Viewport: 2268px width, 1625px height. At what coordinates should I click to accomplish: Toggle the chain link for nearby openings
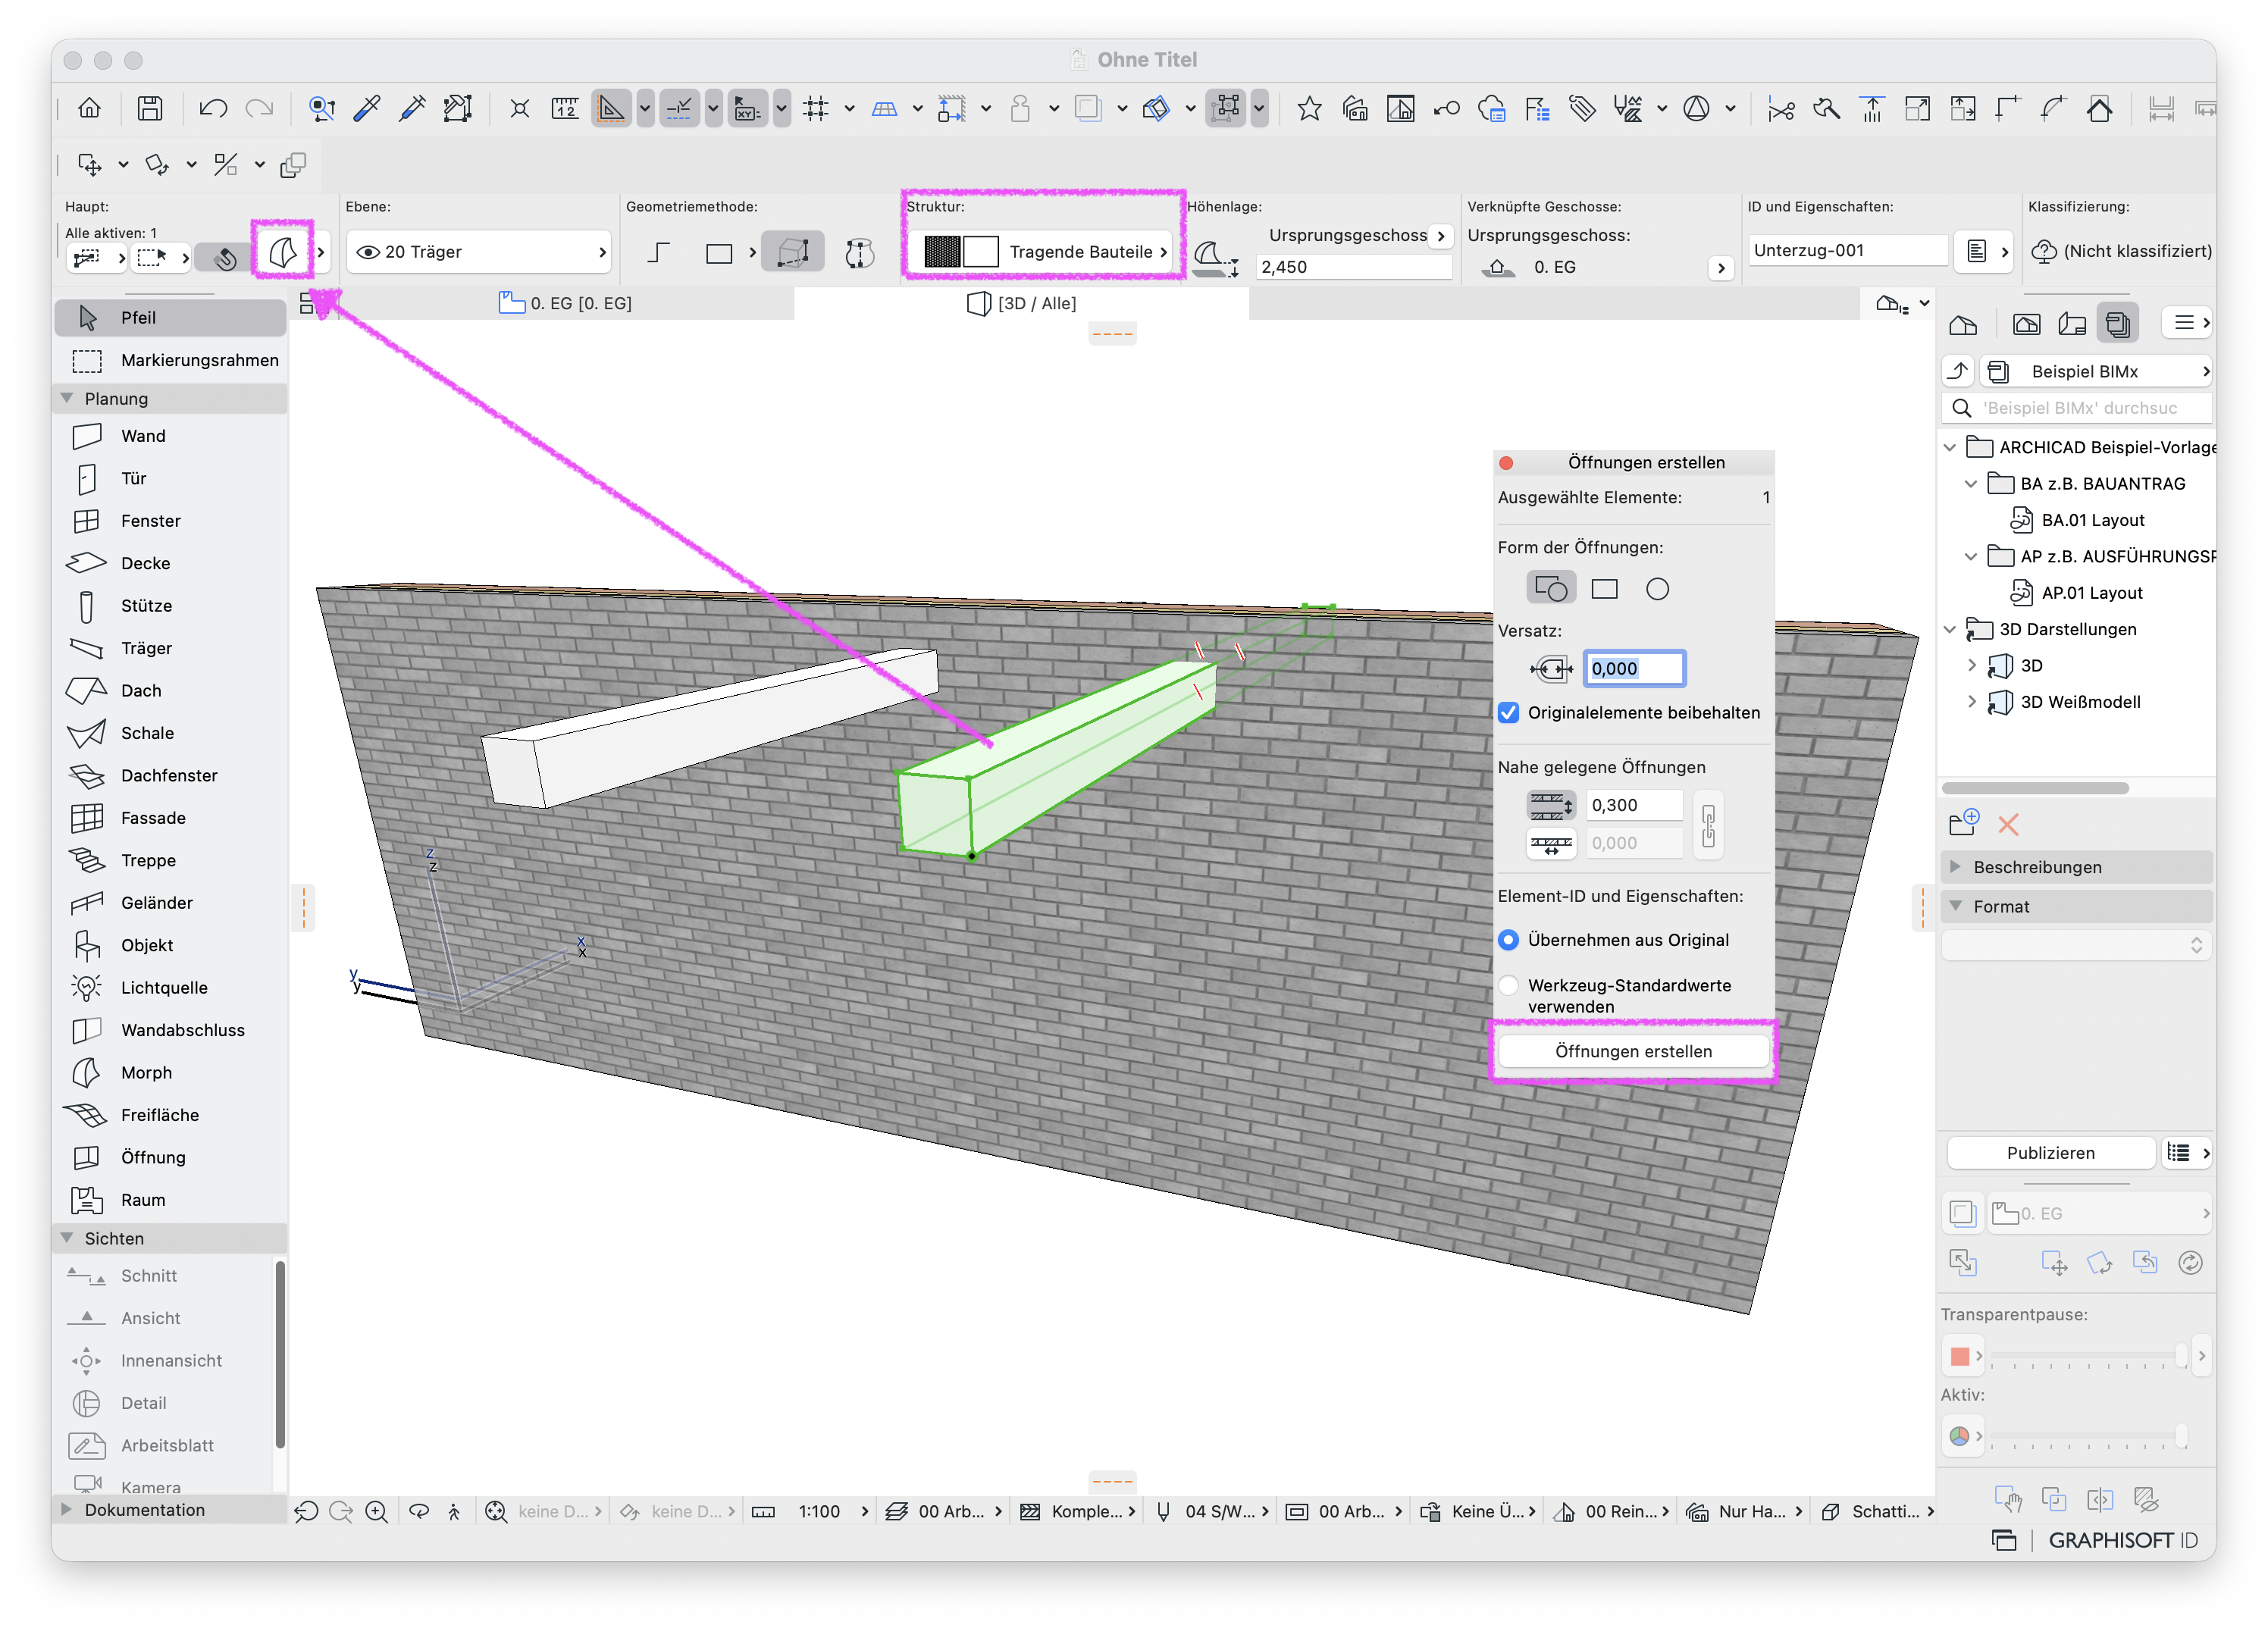[1708, 825]
